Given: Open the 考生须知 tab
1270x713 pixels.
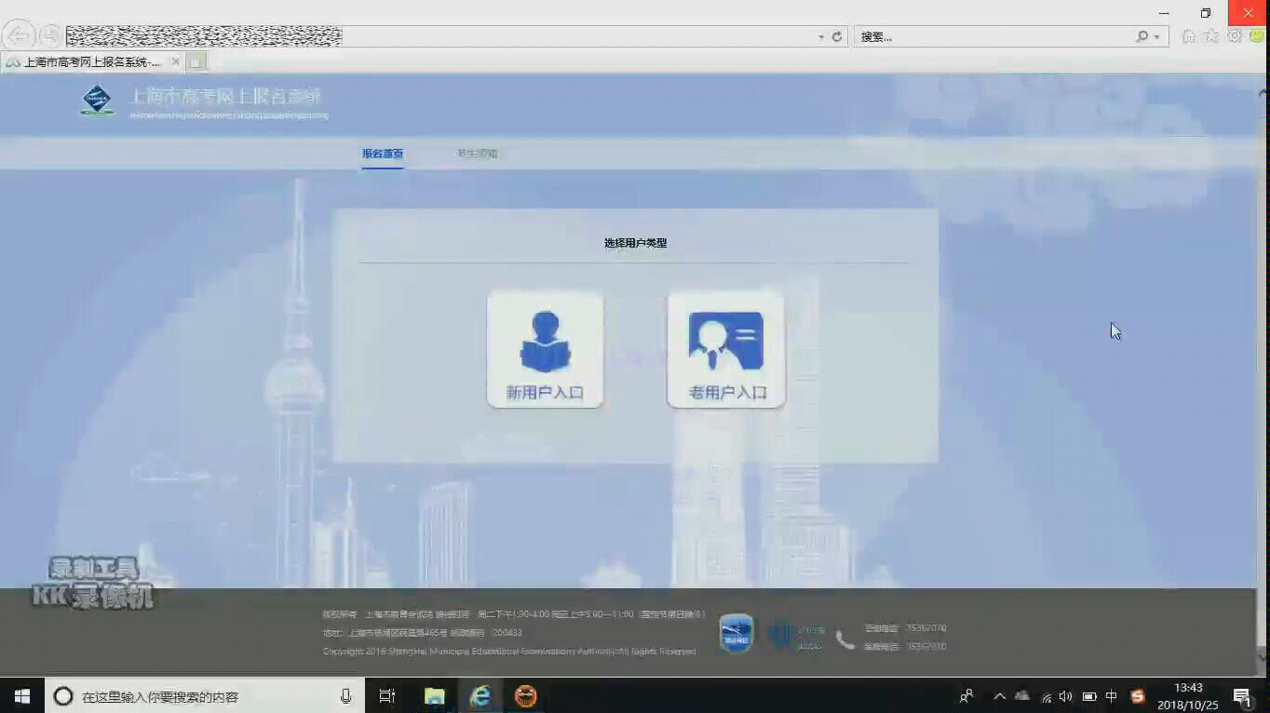Looking at the screenshot, I should pos(477,154).
